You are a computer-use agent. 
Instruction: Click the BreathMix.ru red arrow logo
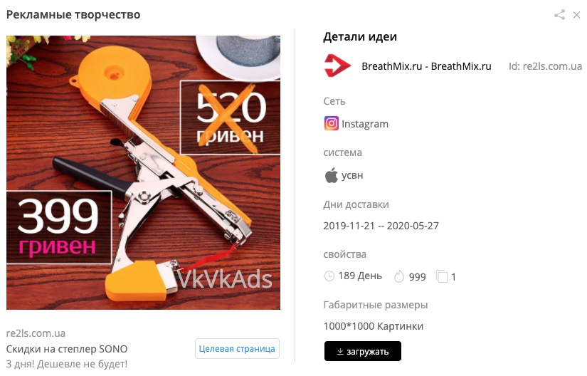coord(337,66)
